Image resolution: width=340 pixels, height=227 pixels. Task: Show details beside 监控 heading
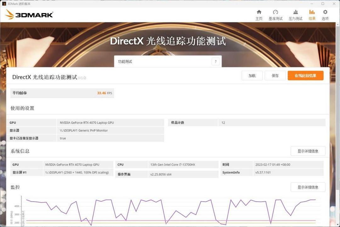(308, 187)
